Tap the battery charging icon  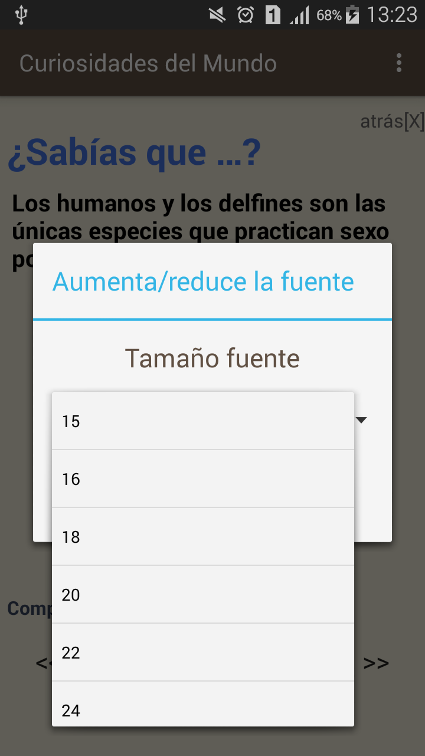[352, 15]
